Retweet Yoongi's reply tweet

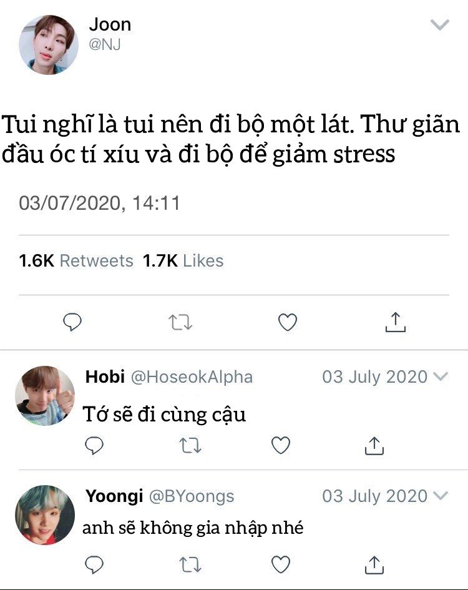[190, 565]
